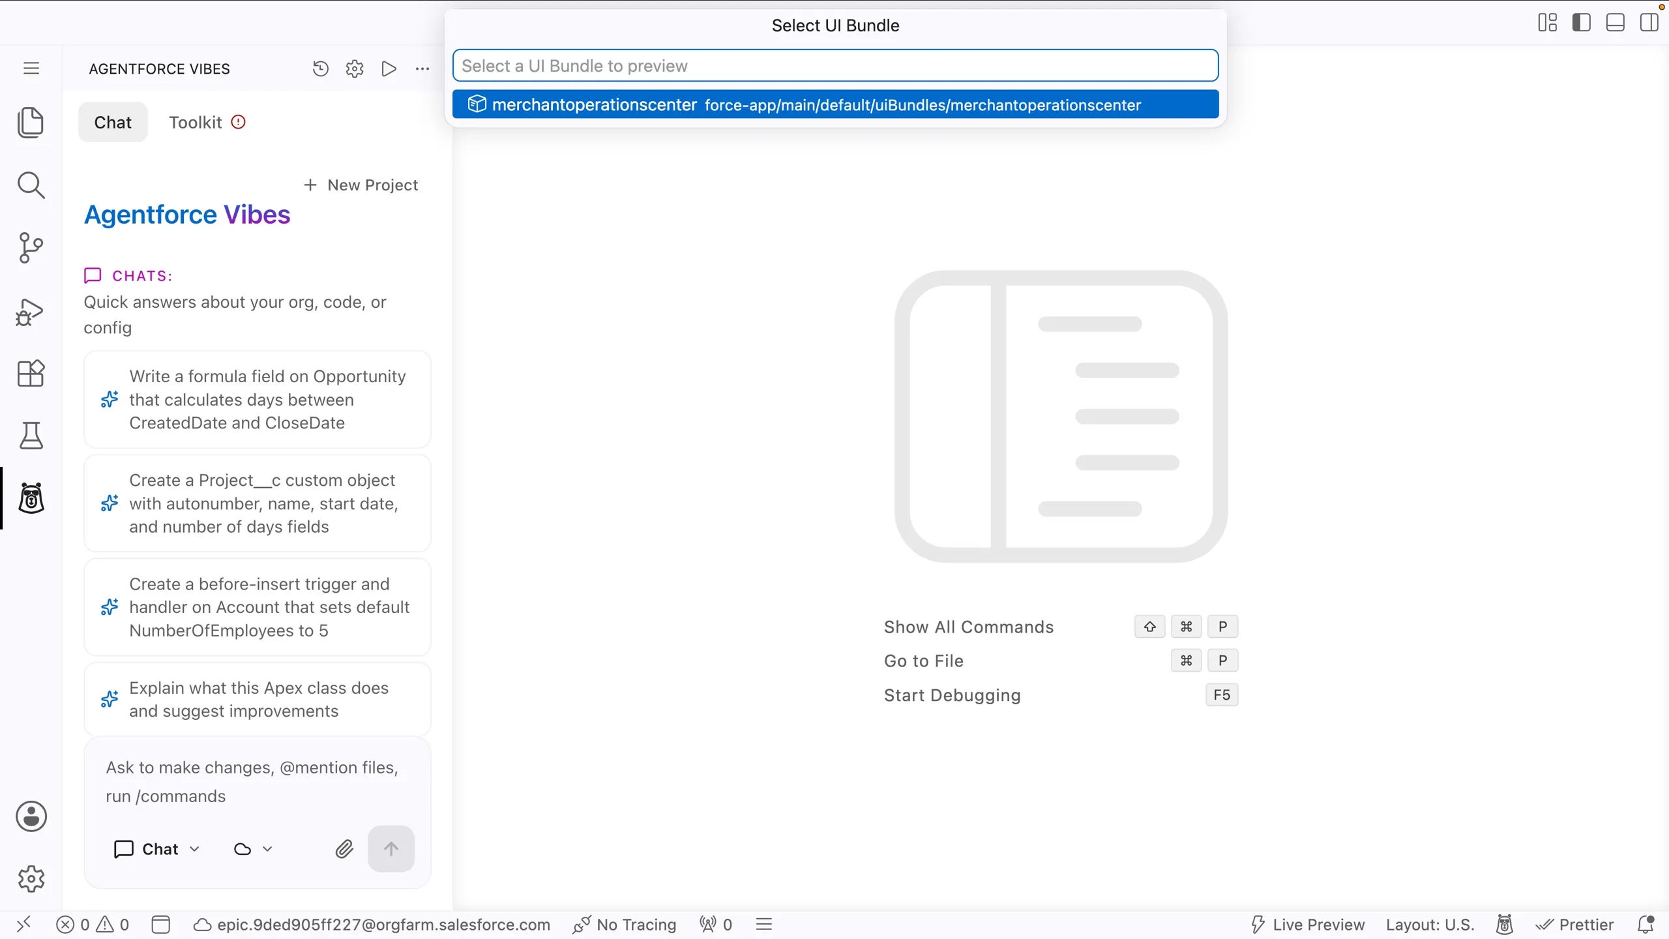Open Run and Debug view

[31, 311]
